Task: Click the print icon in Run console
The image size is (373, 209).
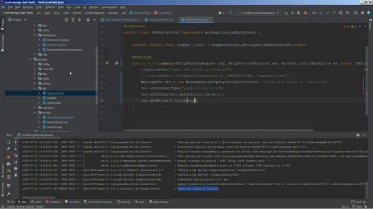Action: [x=16, y=169]
